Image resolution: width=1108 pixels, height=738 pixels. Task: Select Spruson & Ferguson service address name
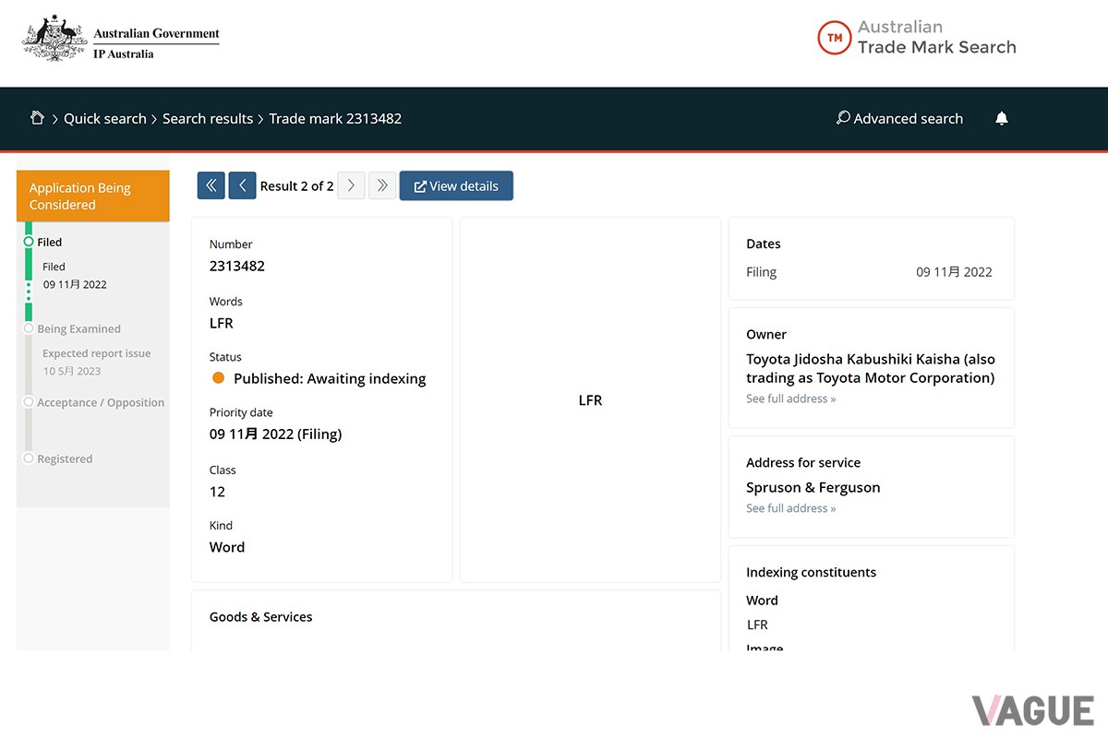[x=813, y=487]
